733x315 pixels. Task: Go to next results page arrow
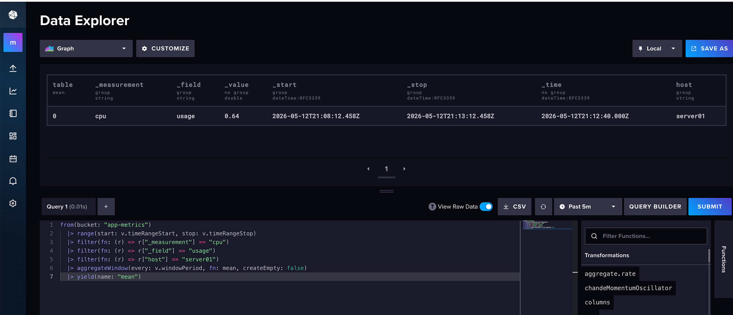(x=404, y=169)
